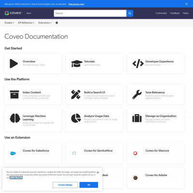
Task: Open the Tutorials card title
Action: point(89,61)
